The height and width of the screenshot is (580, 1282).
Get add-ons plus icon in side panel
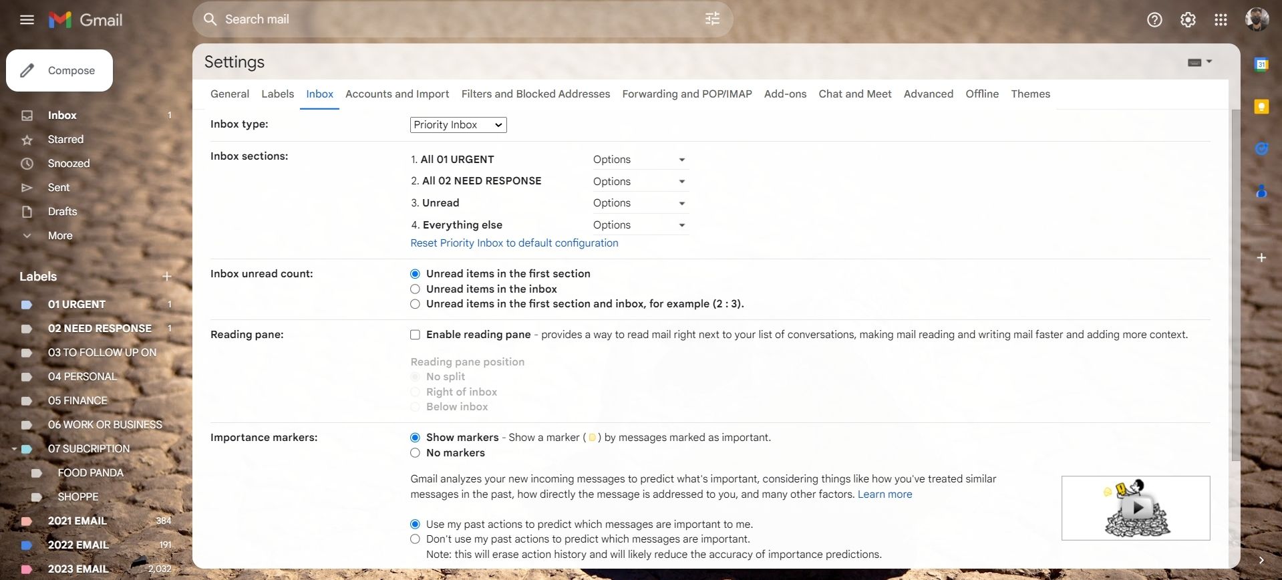tap(1261, 257)
